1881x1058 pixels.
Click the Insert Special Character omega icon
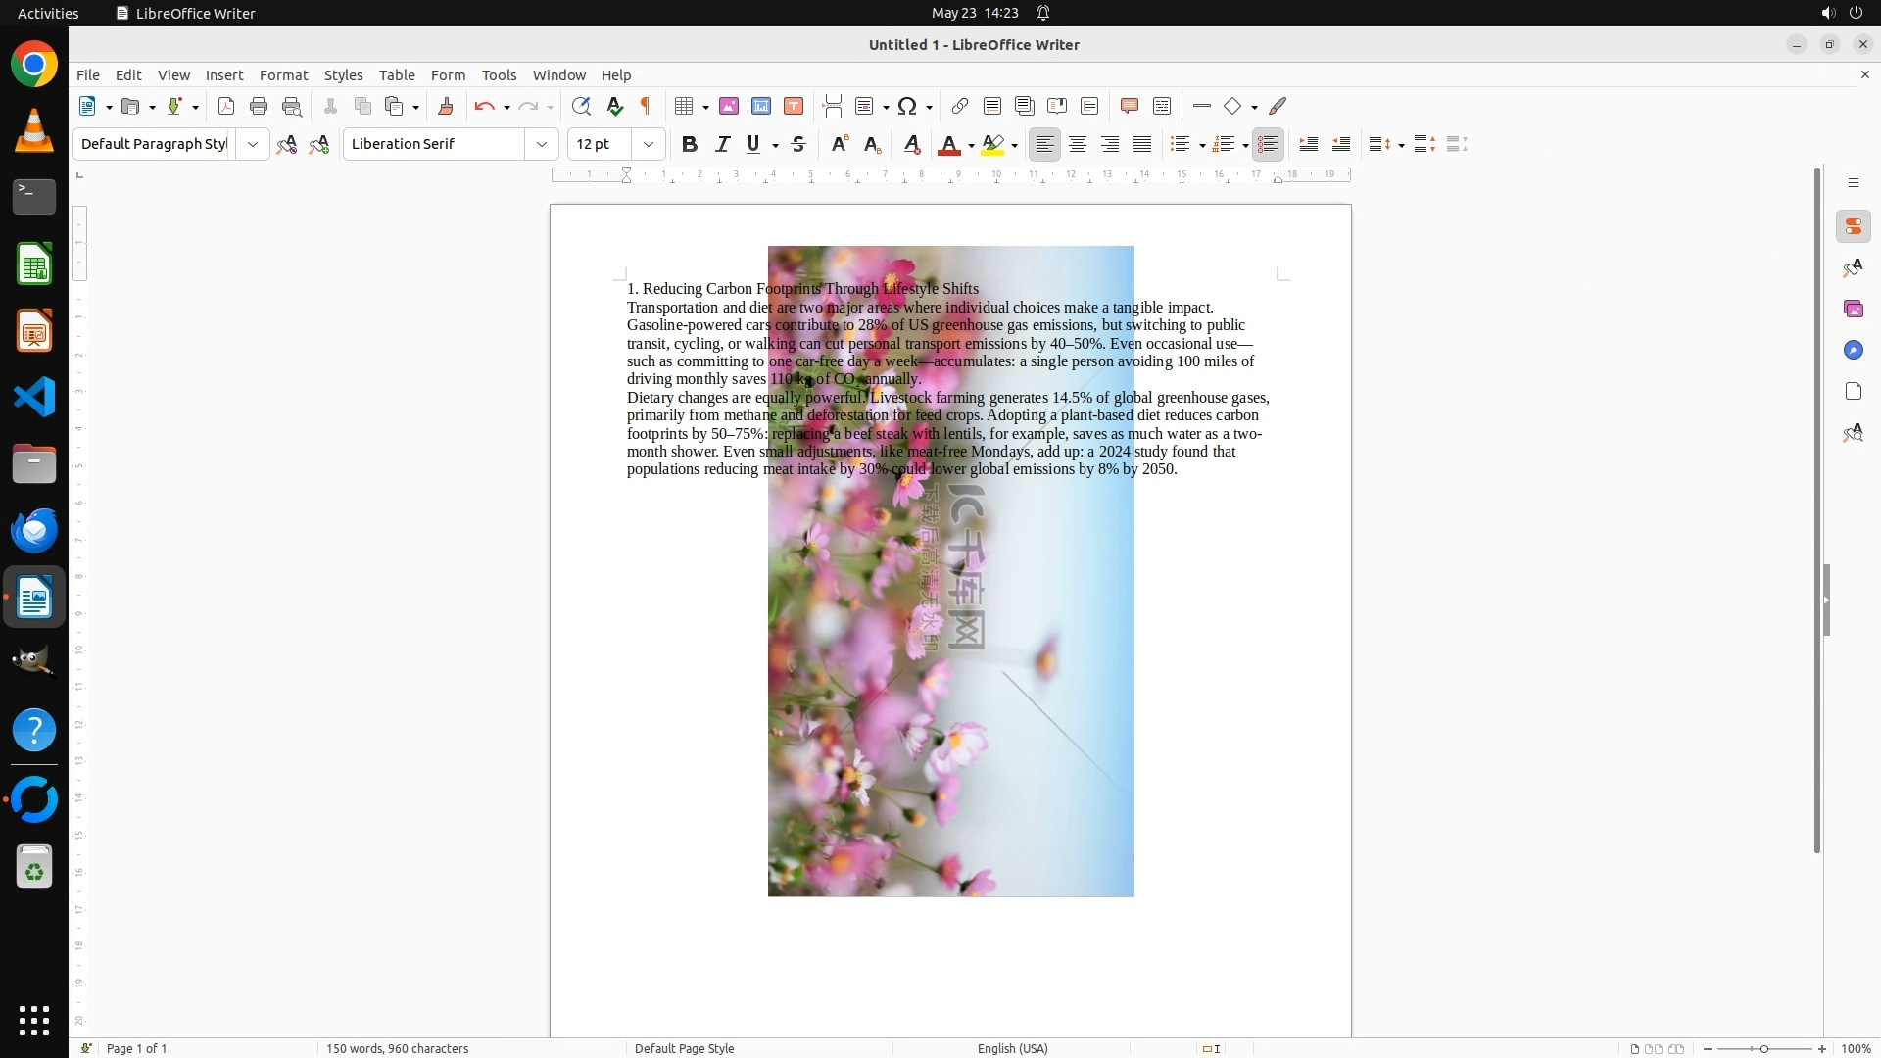pyautogui.click(x=907, y=106)
